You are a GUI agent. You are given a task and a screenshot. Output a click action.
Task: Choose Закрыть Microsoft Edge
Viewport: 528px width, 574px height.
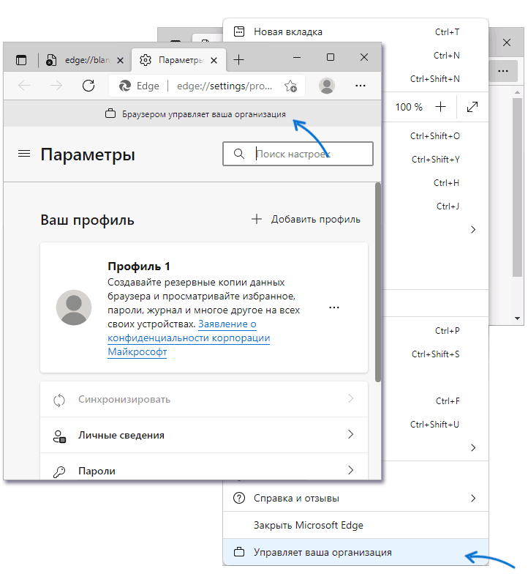[x=355, y=526]
